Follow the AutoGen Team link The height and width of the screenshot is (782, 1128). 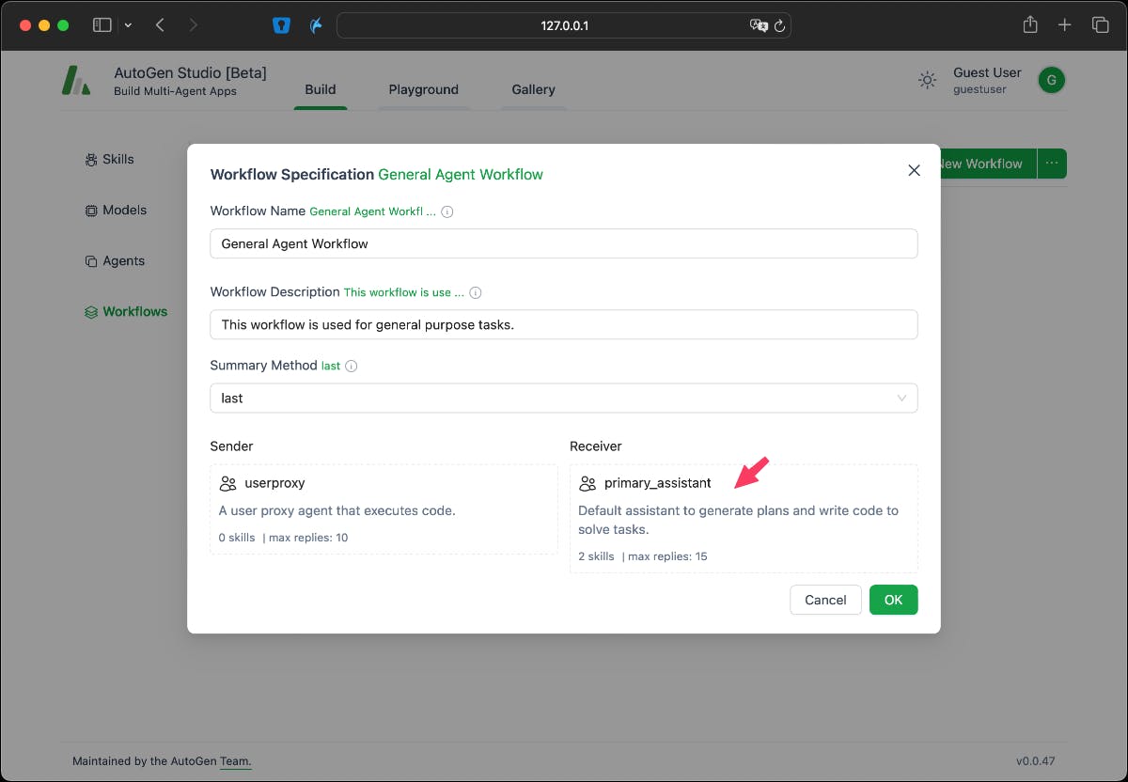point(235,761)
